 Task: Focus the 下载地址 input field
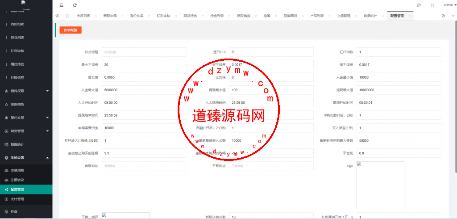pos(271,165)
